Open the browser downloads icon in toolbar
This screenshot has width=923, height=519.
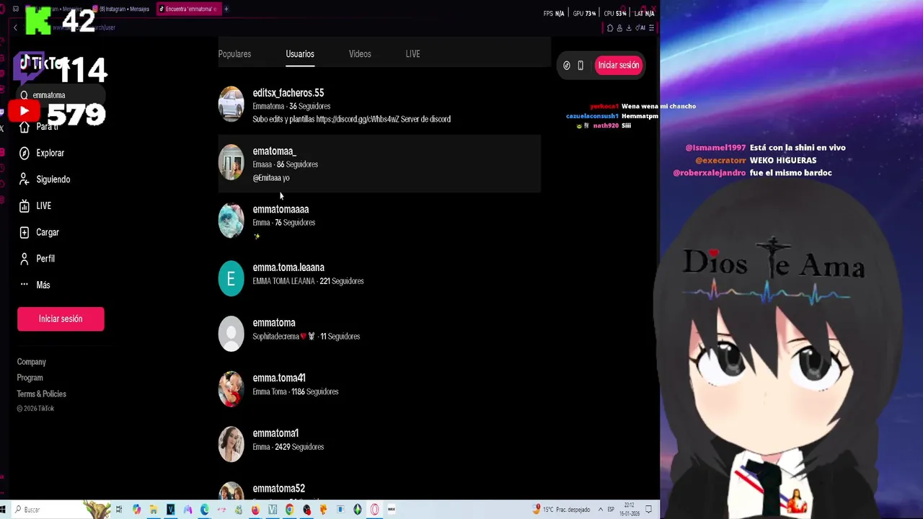click(x=629, y=28)
